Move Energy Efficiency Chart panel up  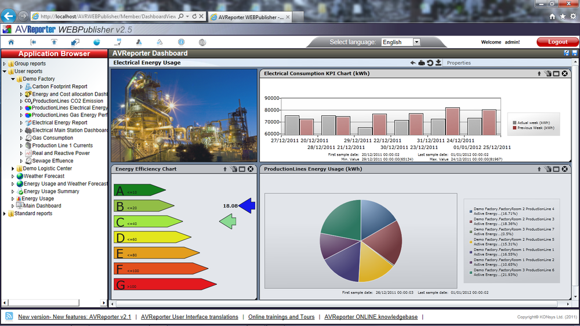coord(225,169)
